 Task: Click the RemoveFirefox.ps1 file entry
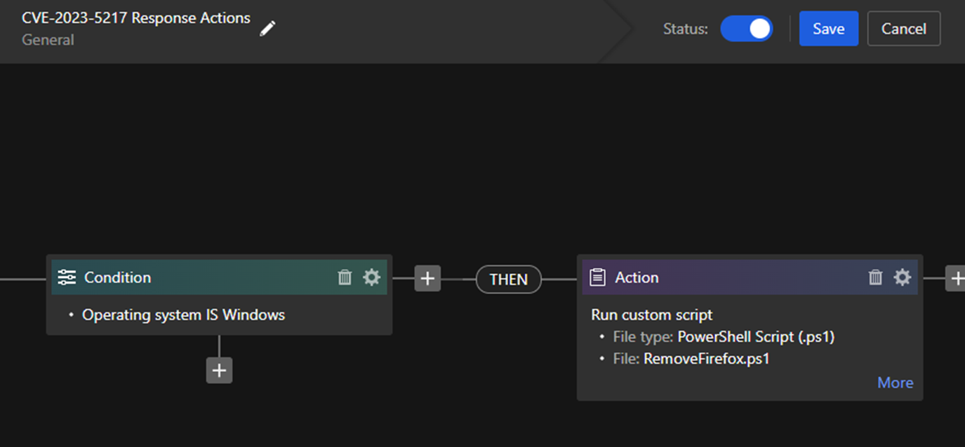tap(706, 359)
